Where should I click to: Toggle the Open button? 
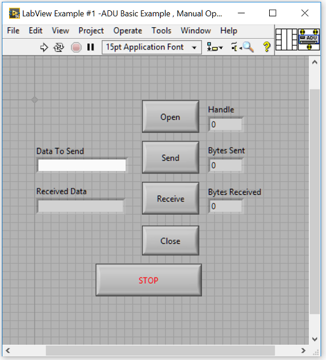coord(171,117)
